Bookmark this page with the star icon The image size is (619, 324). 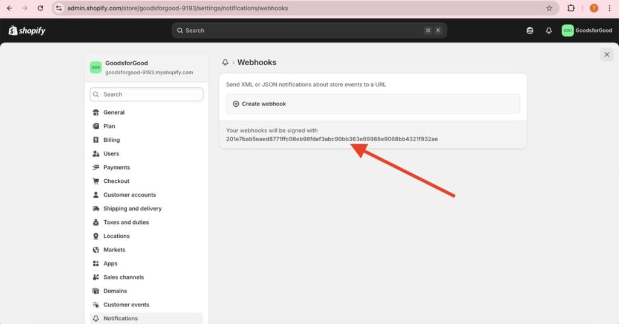(549, 8)
